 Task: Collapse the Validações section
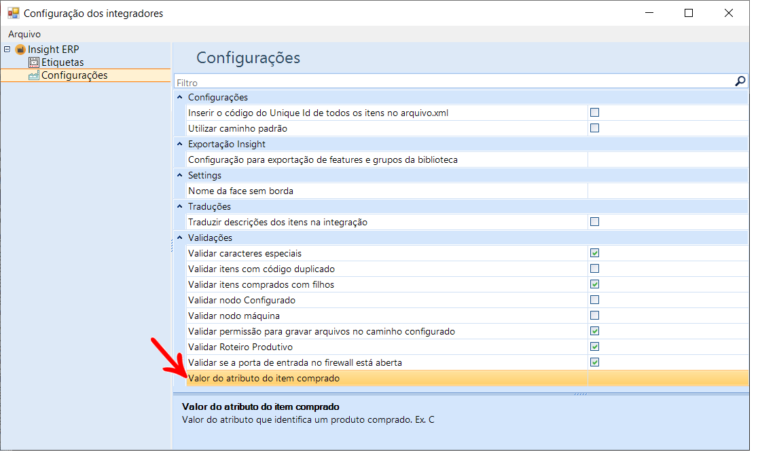pos(180,238)
